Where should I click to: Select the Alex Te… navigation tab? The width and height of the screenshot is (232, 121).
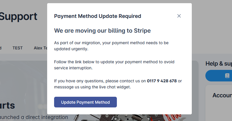40,48
